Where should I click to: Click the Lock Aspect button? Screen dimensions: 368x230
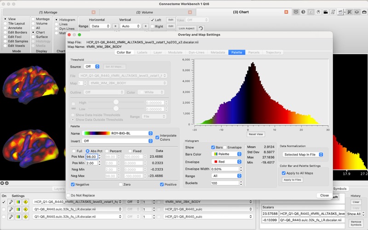tap(187, 29)
